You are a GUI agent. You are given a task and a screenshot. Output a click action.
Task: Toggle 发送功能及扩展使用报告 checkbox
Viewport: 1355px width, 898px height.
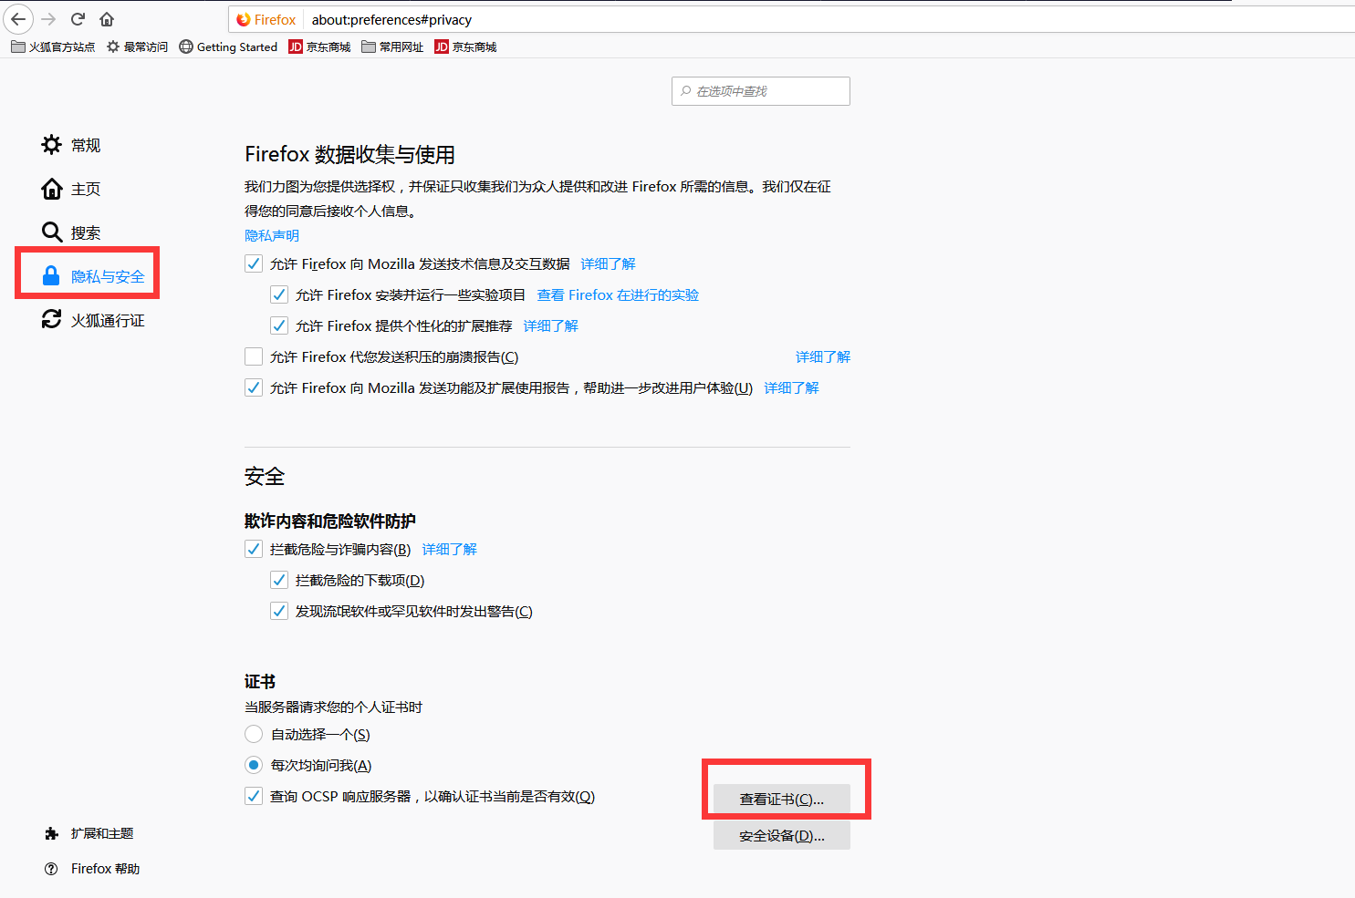[254, 387]
